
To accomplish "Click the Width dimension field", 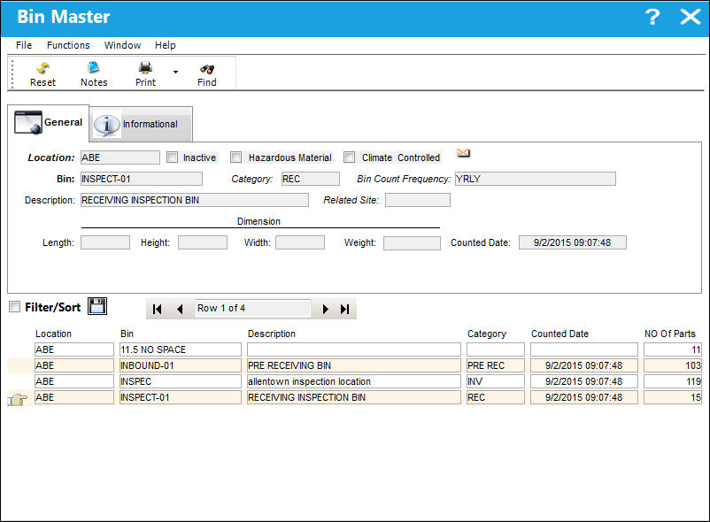I will point(300,242).
